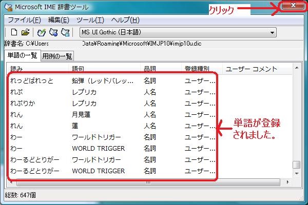Click the ユーザー コメント column header
This screenshot has width=308, height=205.
[x=257, y=69]
